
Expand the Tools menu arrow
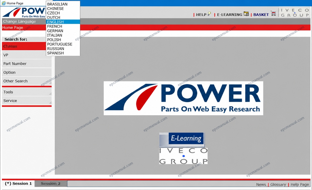[50, 93]
